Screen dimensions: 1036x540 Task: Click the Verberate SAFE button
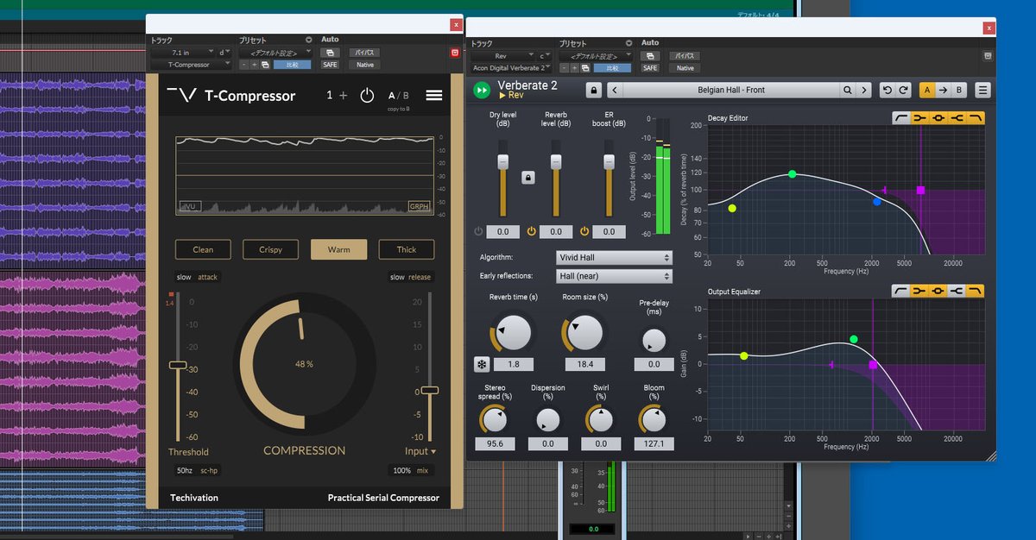650,68
